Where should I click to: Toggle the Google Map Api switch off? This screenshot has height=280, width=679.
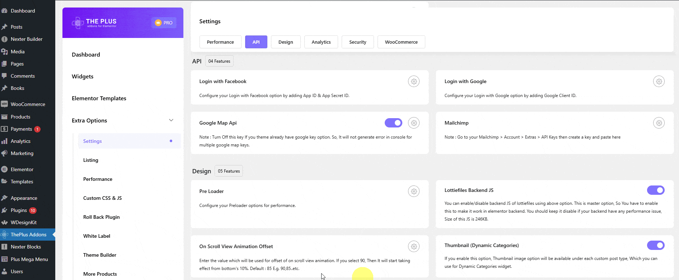click(393, 123)
